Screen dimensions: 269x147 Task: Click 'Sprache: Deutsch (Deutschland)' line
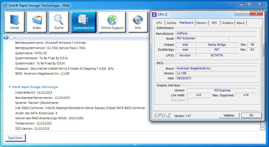(x=37, y=103)
